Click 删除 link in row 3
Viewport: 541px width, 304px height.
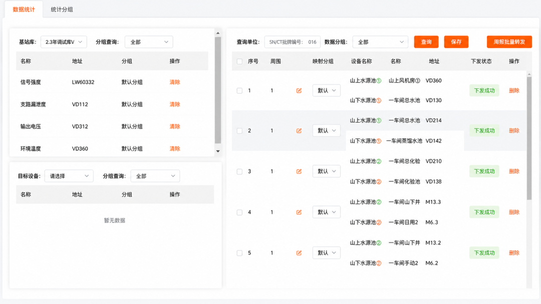[x=514, y=171]
